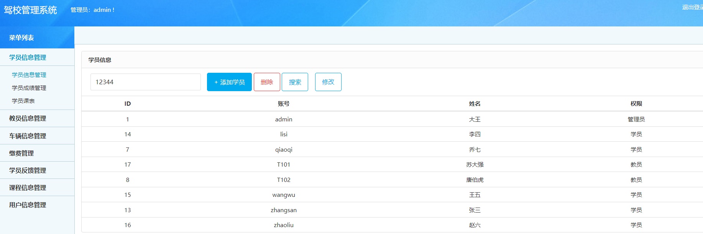Click the name 王五
703x234 pixels.
(x=475, y=195)
